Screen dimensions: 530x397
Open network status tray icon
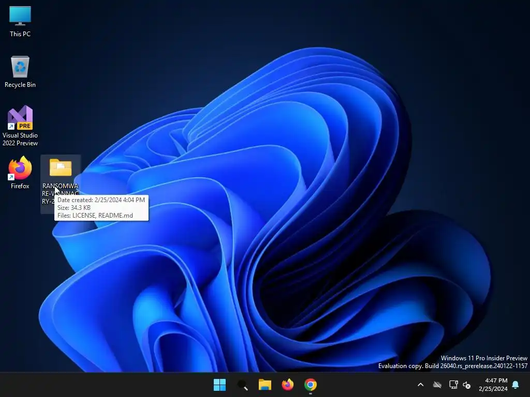[453, 385]
